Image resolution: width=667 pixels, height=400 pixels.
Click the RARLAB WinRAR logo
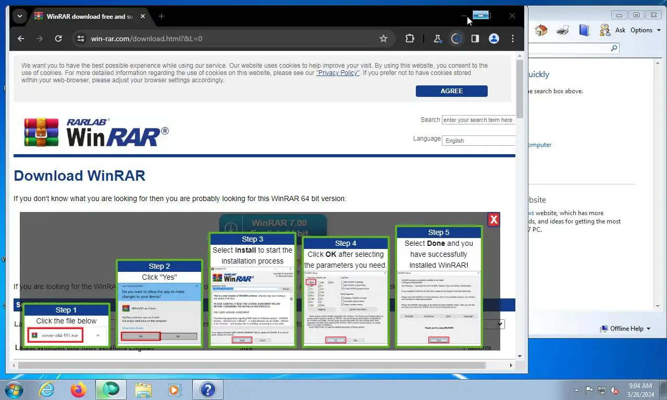point(96,132)
